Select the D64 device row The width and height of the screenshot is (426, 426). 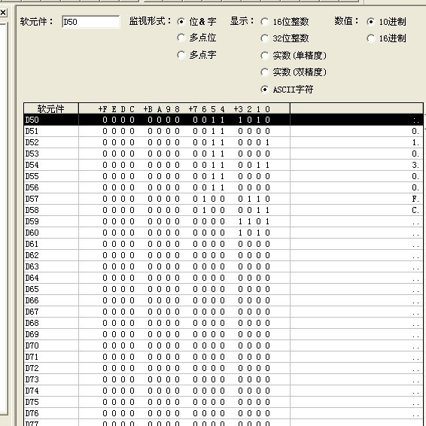[x=224, y=278]
